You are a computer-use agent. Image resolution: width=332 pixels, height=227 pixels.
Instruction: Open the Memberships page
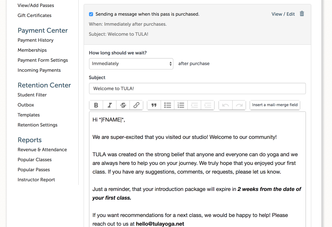[32, 50]
